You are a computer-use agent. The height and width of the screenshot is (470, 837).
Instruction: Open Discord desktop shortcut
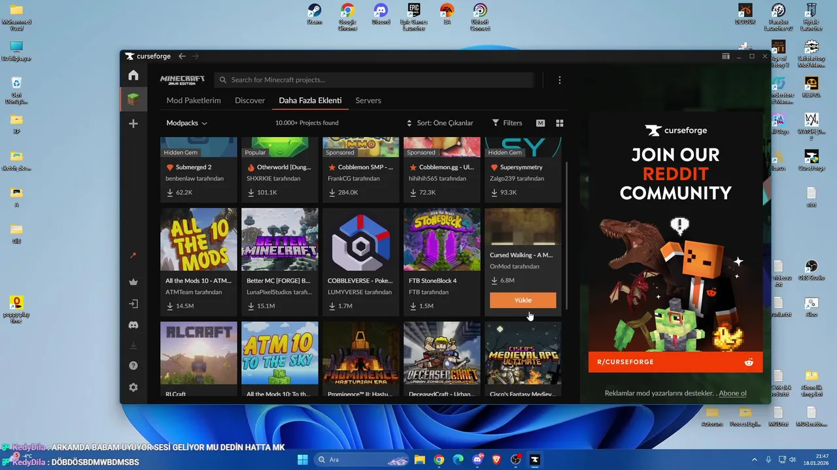[381, 14]
